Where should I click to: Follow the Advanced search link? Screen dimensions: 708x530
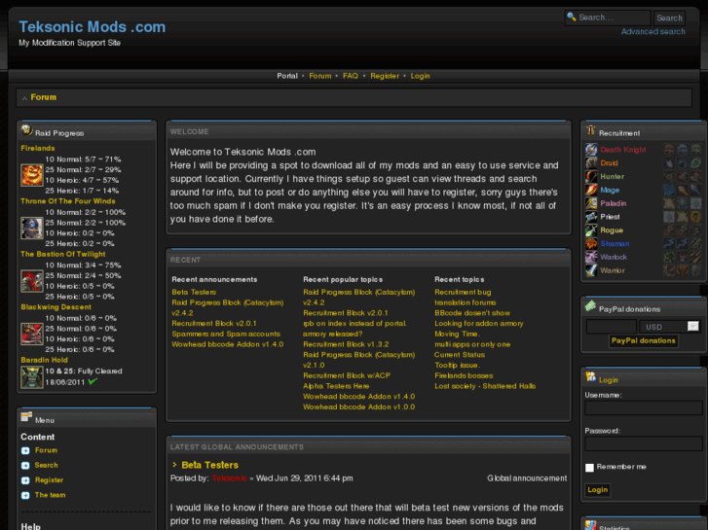(652, 31)
